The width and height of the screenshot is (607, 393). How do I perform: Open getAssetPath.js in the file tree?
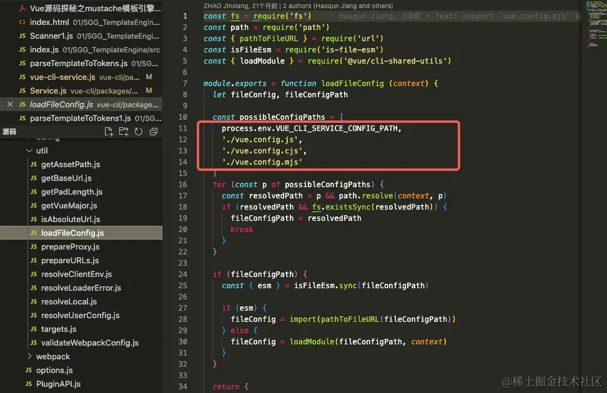click(71, 165)
